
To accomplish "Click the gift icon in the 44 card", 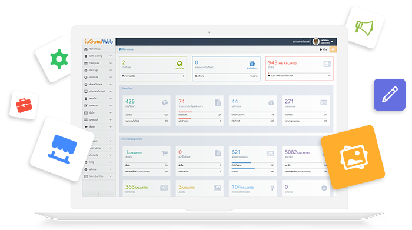I will coord(271,102).
